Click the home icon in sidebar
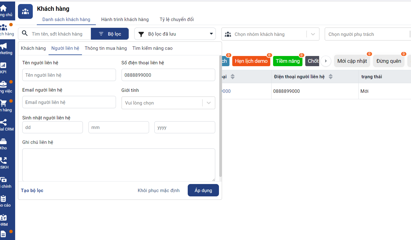 tap(3, 8)
